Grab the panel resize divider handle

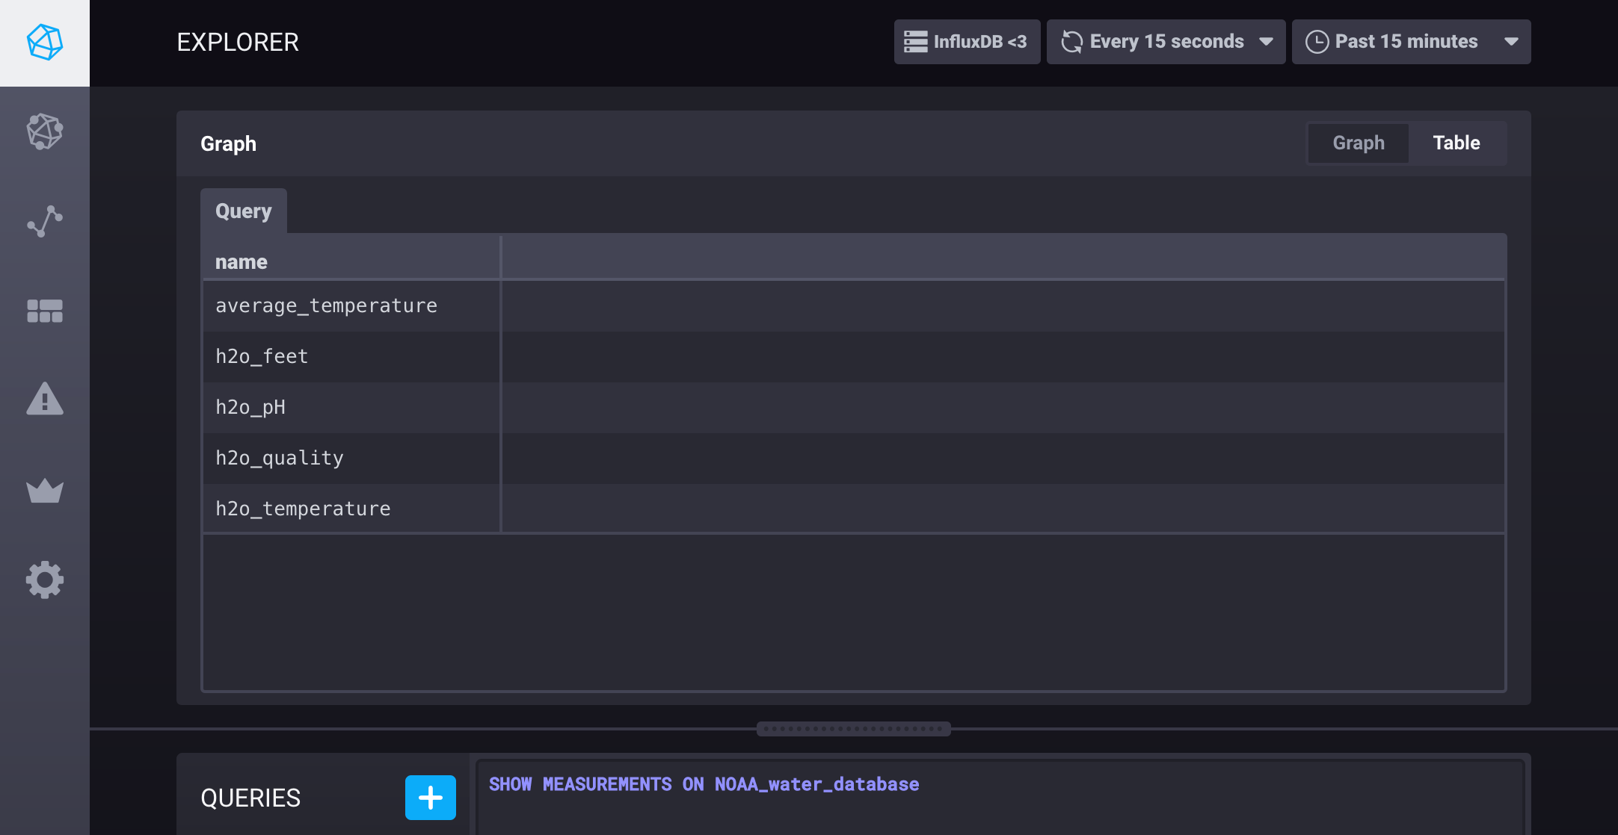pyautogui.click(x=853, y=728)
